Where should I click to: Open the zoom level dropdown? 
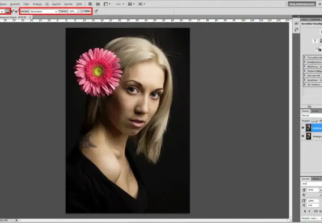(x=120, y=4)
